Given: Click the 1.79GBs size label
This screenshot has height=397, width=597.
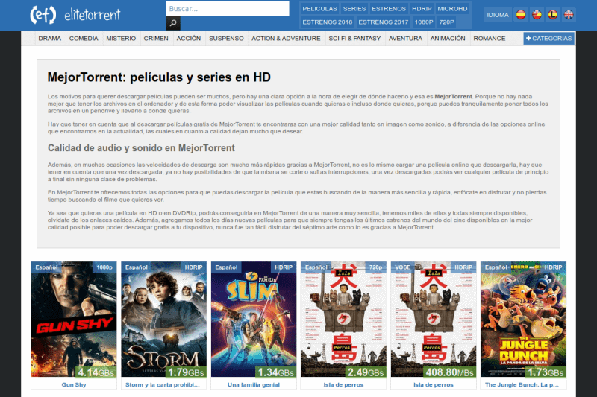Looking at the screenshot, I should click(x=186, y=372).
